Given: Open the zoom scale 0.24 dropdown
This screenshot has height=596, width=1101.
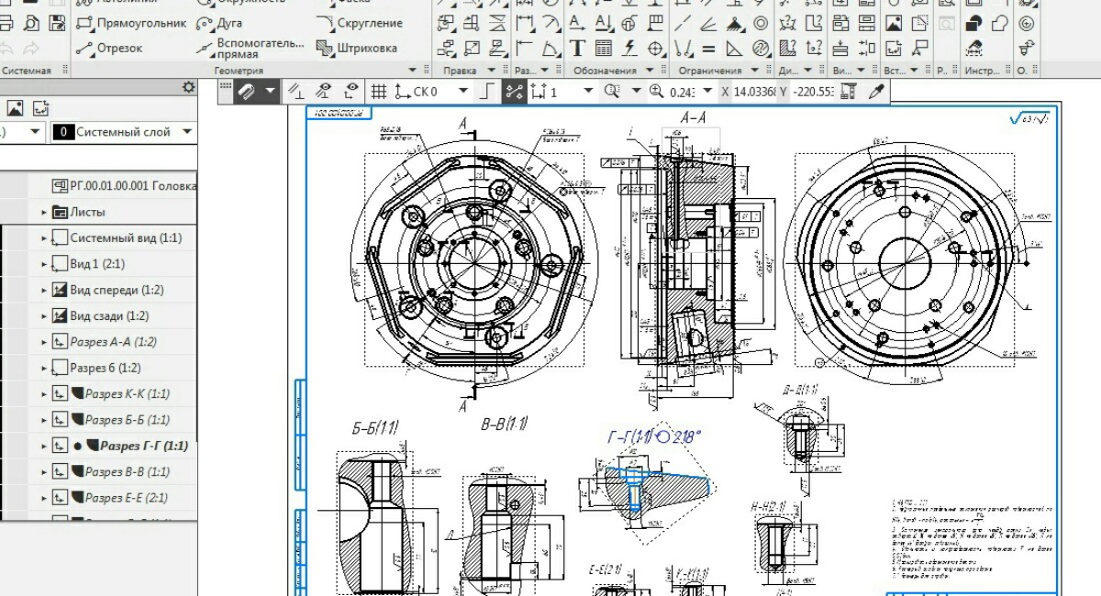Looking at the screenshot, I should [x=709, y=91].
